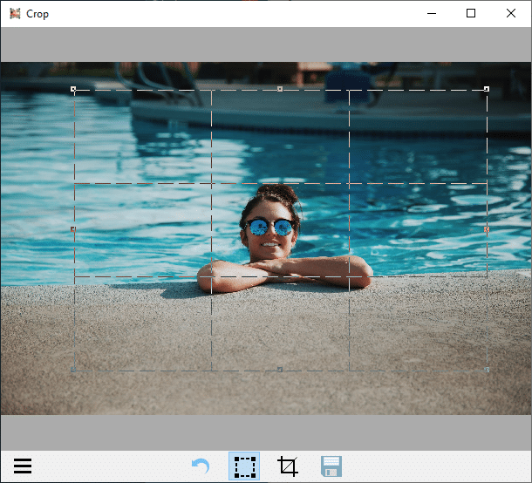Open the hamburger menu
The image size is (532, 483).
click(23, 466)
